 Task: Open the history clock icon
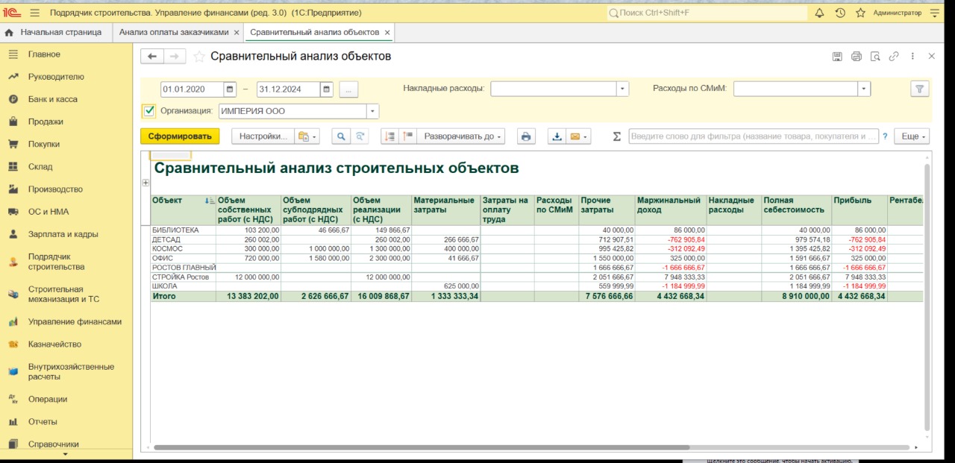tap(840, 13)
